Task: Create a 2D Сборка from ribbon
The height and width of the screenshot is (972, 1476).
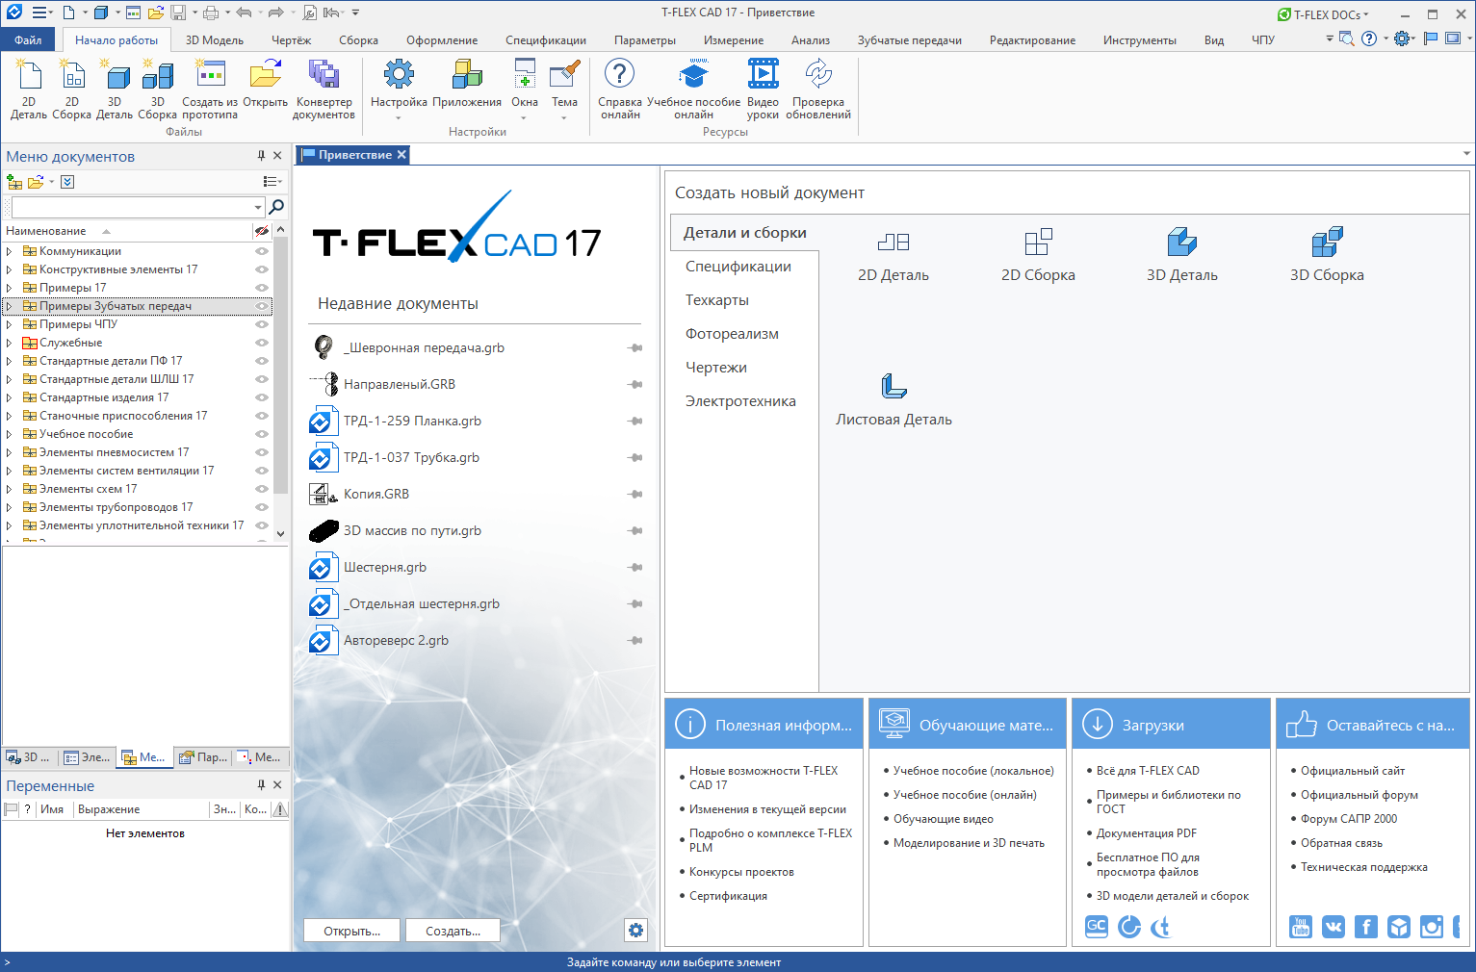Action: [x=72, y=89]
